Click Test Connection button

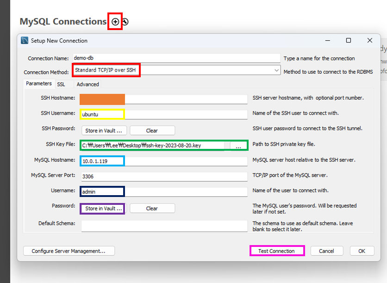[277, 251]
